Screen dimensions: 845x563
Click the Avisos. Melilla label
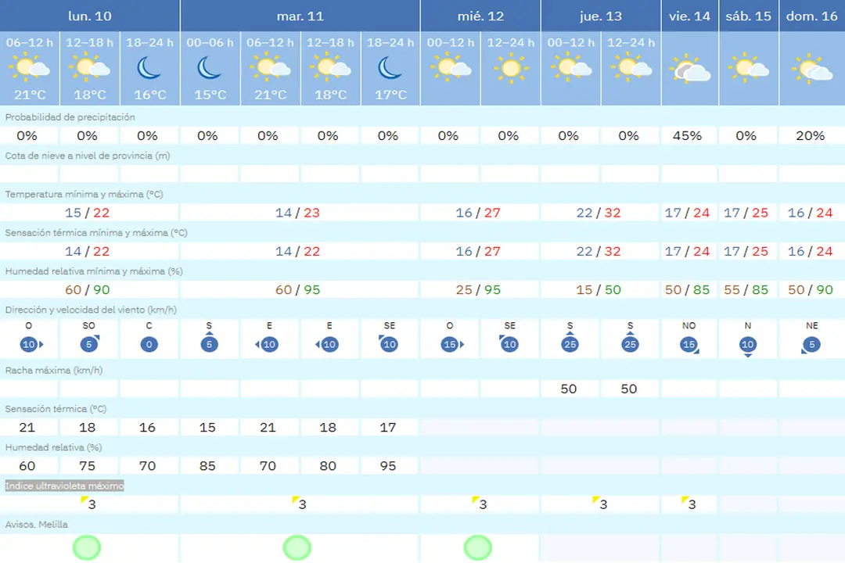pos(37,524)
